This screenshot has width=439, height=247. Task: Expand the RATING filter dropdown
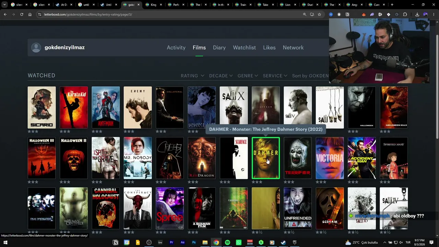[x=192, y=76]
